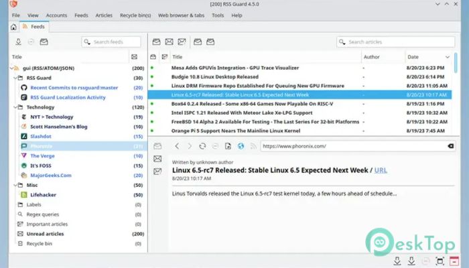The width and height of the screenshot is (469, 268).
Task: Toggle fullscreen icon in status bar
Action: tap(440, 261)
